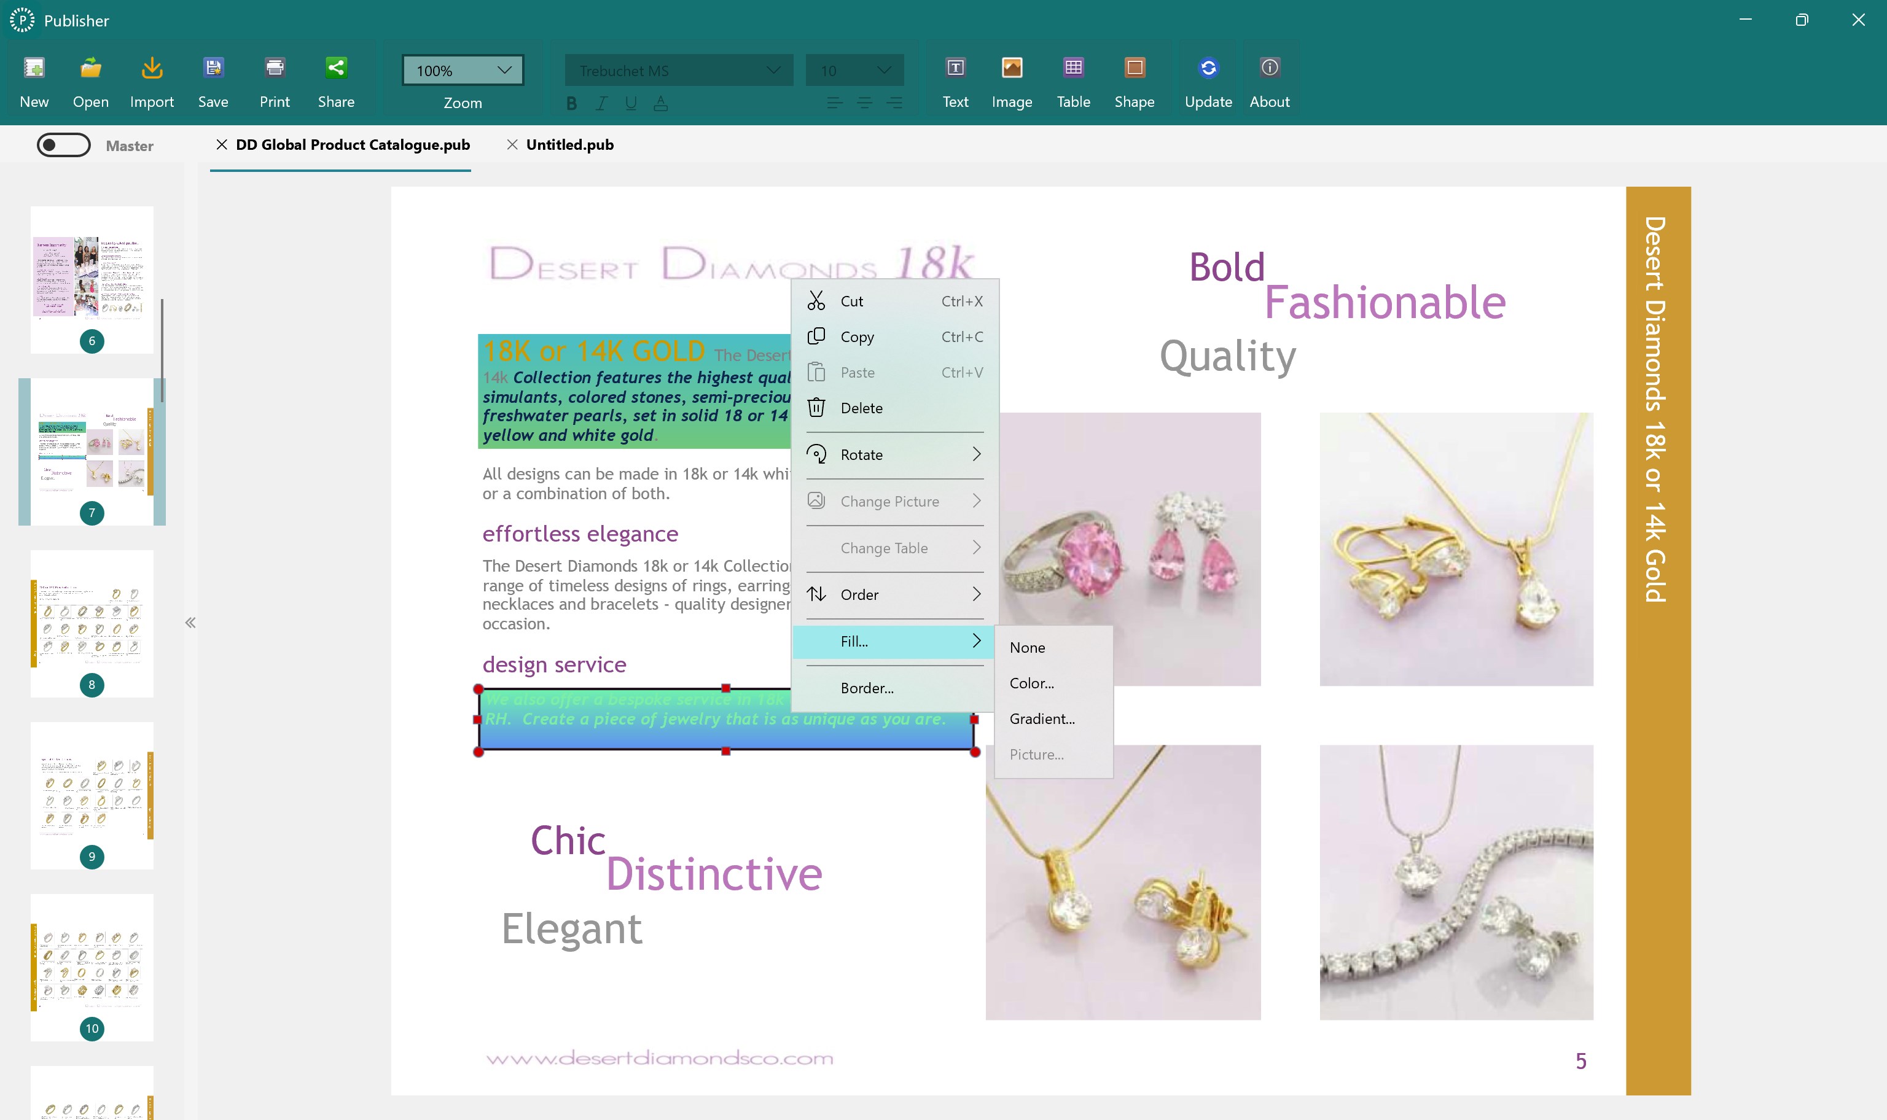Click the Update icon
This screenshot has height=1120, width=1887.
click(1207, 79)
